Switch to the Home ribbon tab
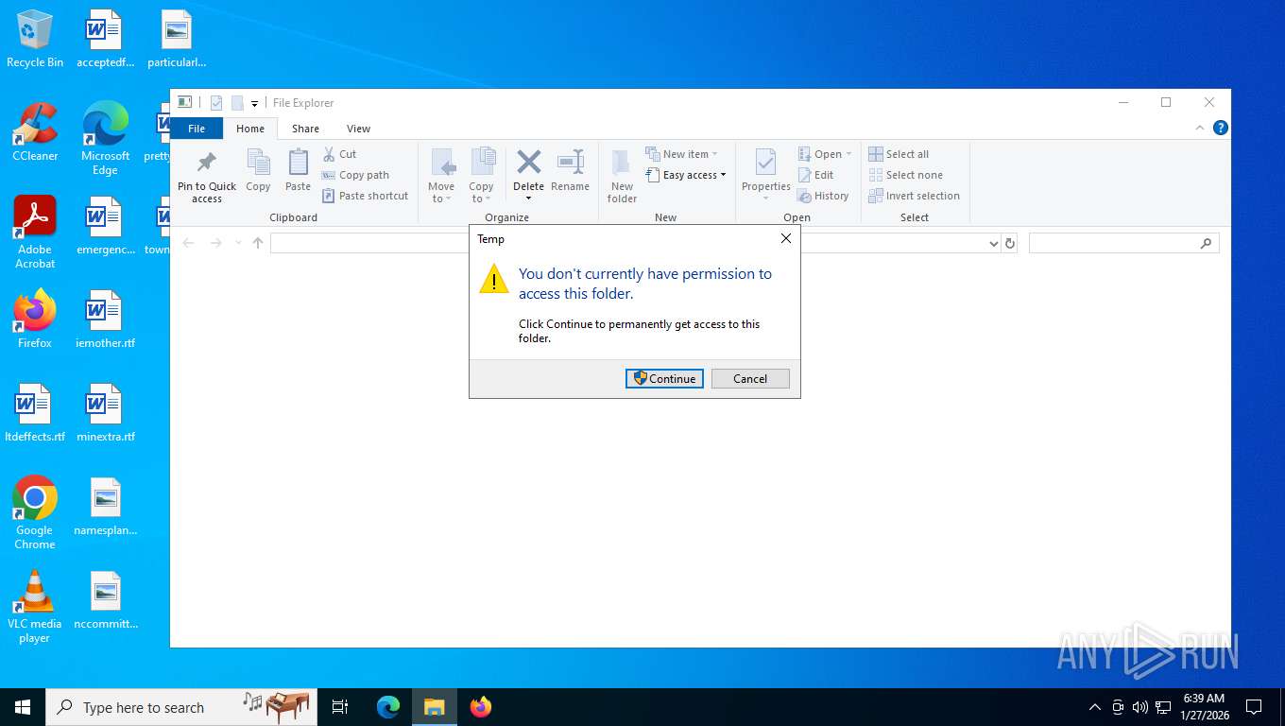Image resolution: width=1285 pixels, height=726 pixels. pyautogui.click(x=250, y=129)
